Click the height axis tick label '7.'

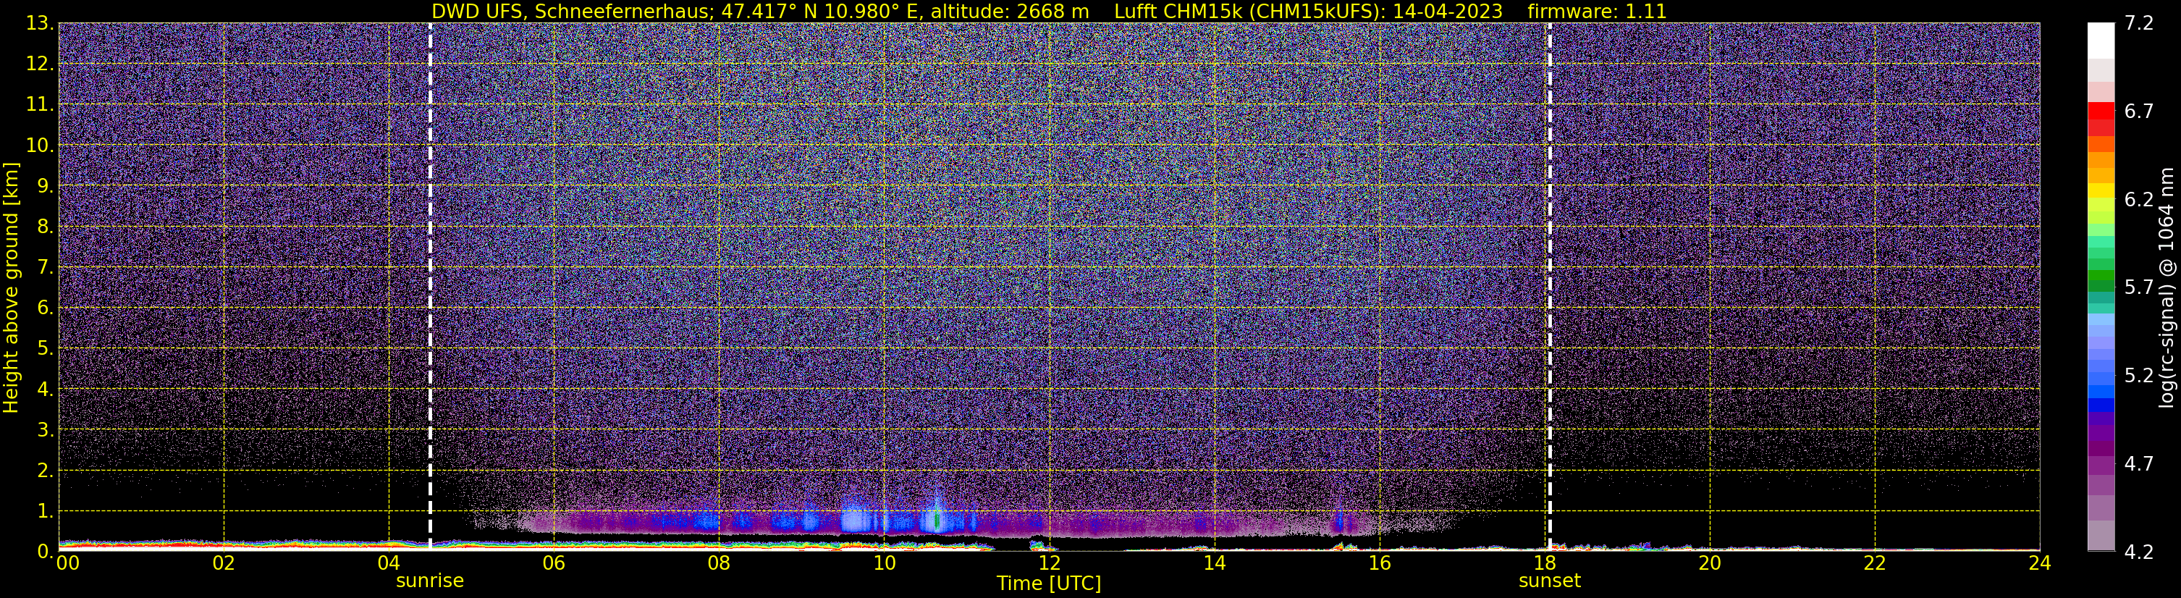pos(46,267)
